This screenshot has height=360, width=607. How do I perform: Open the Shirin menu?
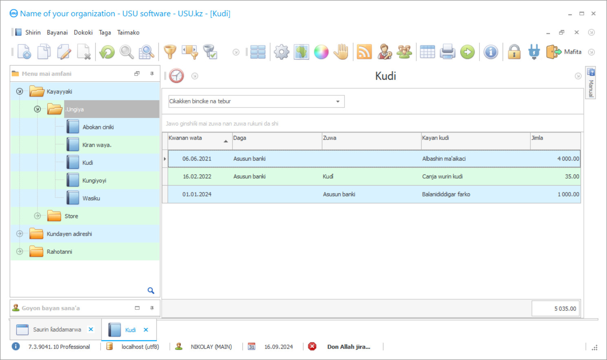33,33
